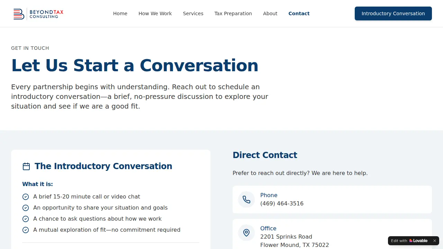Click 'The Introductory Conversation' card heading
This screenshot has height=249, width=443.
[103, 166]
